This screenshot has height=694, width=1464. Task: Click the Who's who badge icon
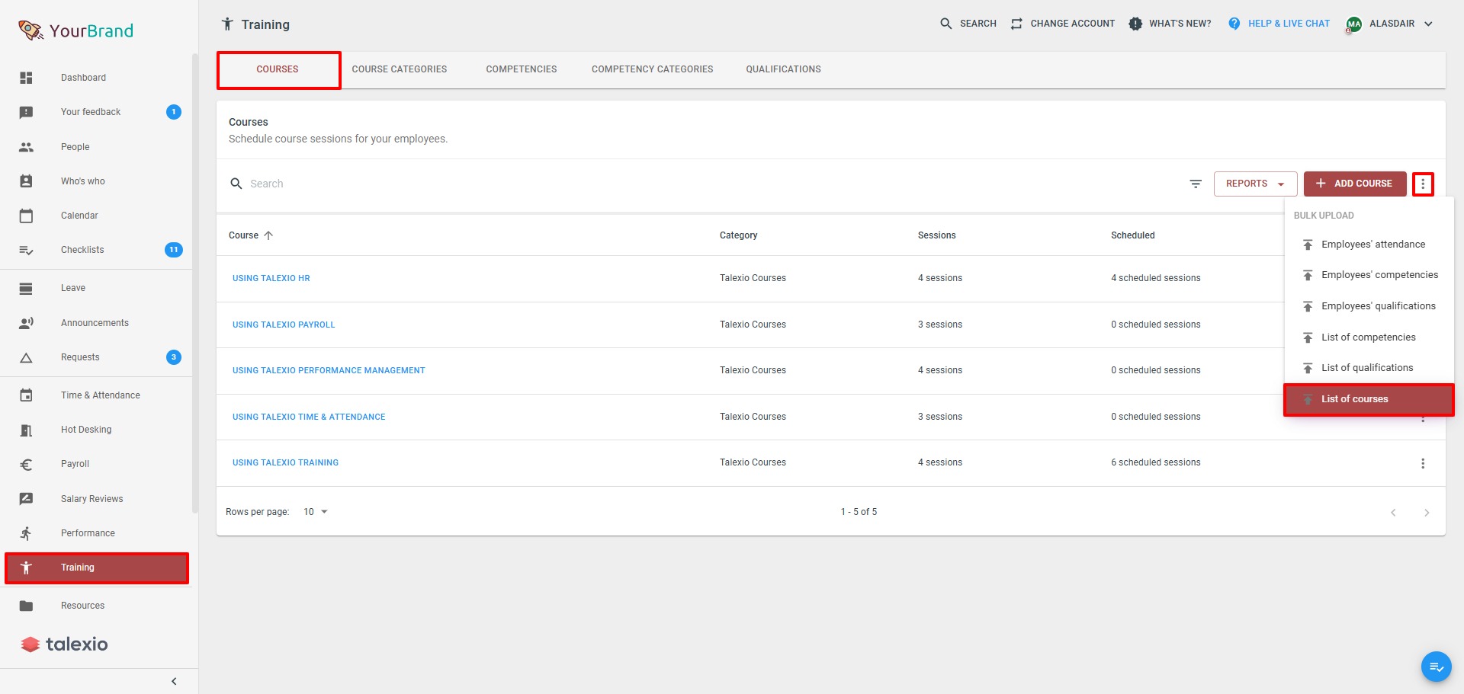point(26,181)
